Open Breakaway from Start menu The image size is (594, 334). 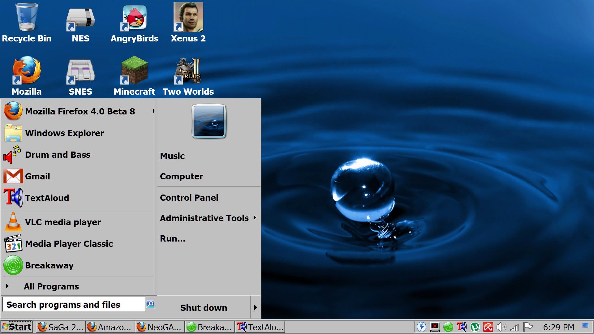[x=79, y=265]
